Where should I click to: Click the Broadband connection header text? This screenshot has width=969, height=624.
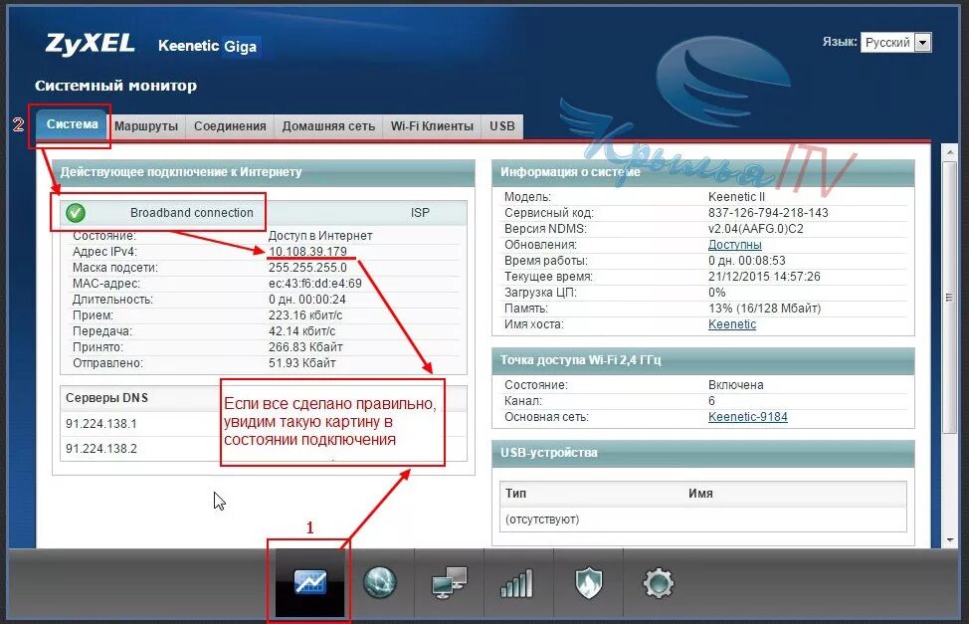click(192, 213)
